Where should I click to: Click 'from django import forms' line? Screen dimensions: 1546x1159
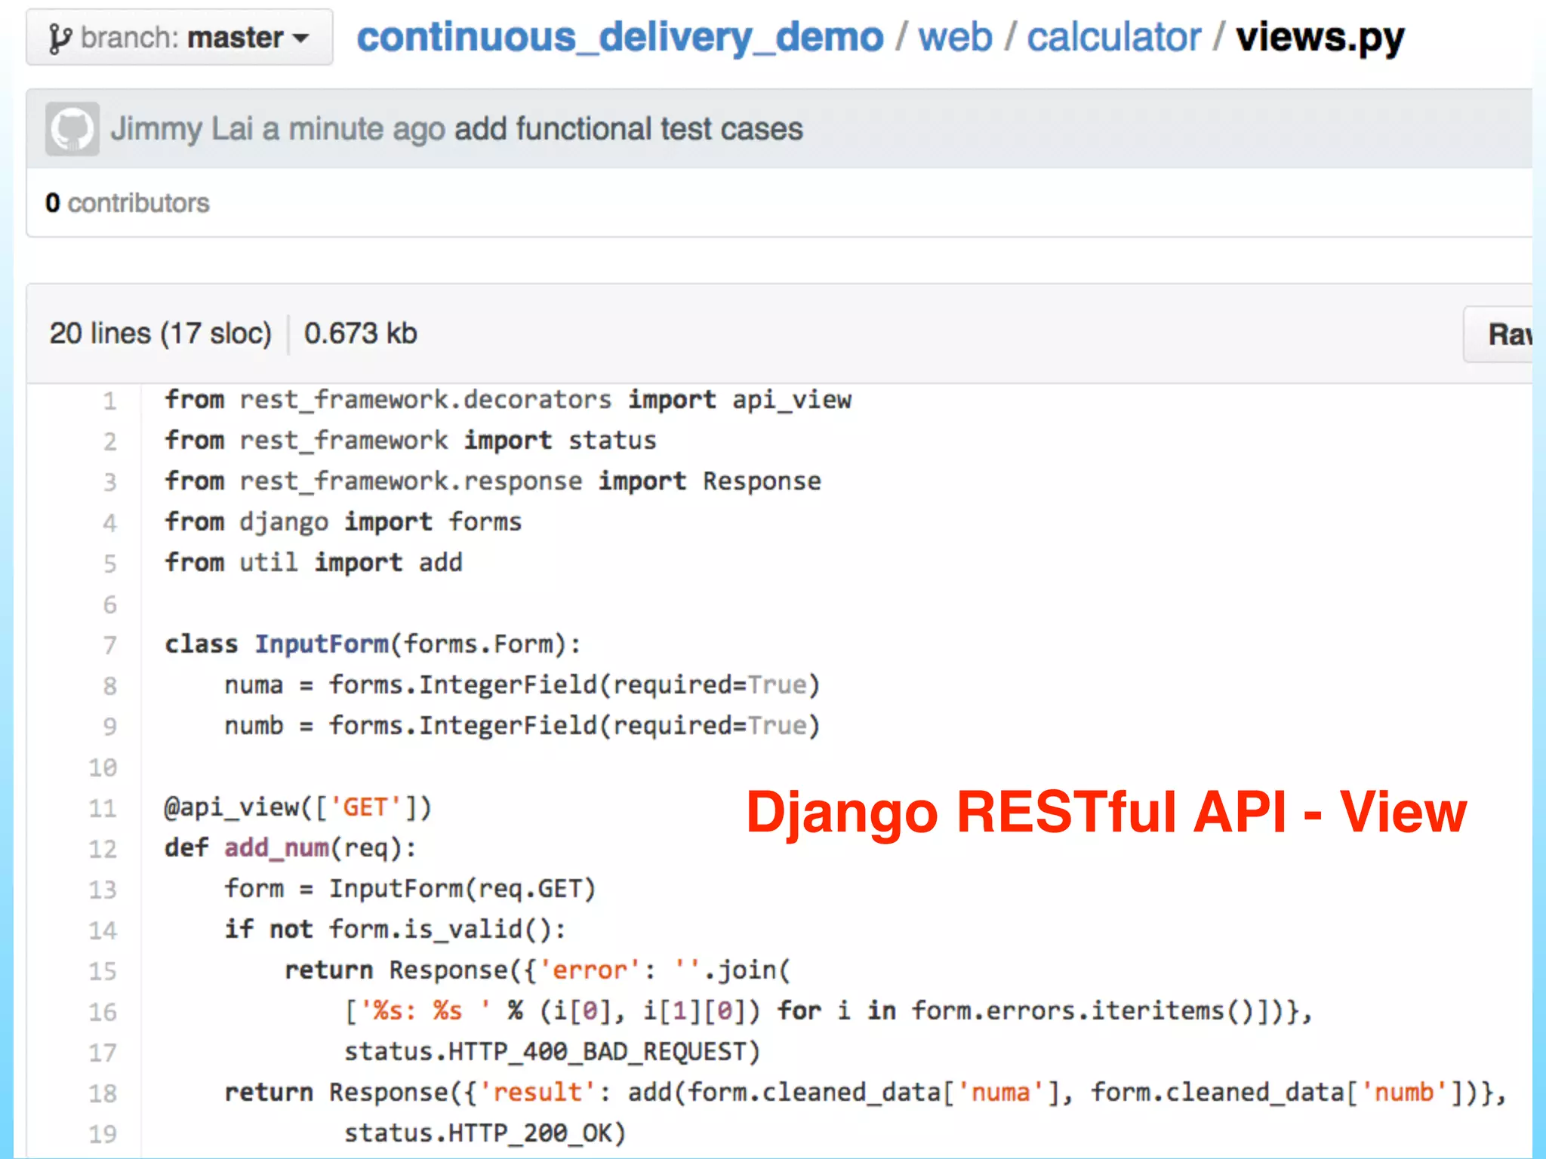coord(343,522)
